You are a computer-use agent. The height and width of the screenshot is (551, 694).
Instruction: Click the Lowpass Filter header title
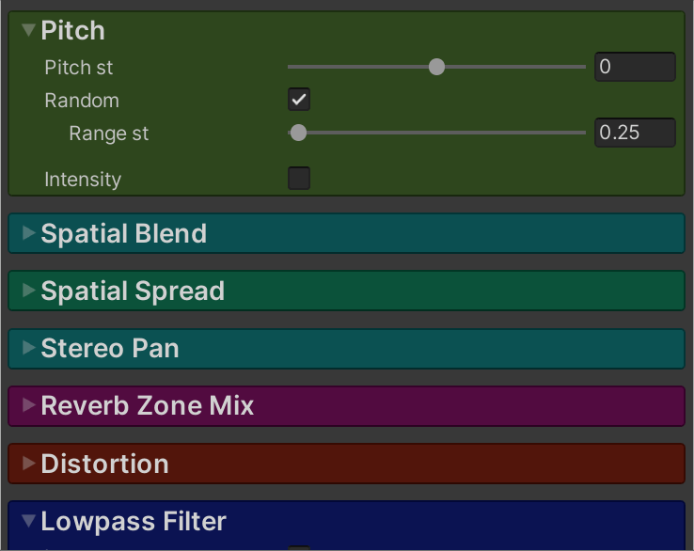pos(134,521)
